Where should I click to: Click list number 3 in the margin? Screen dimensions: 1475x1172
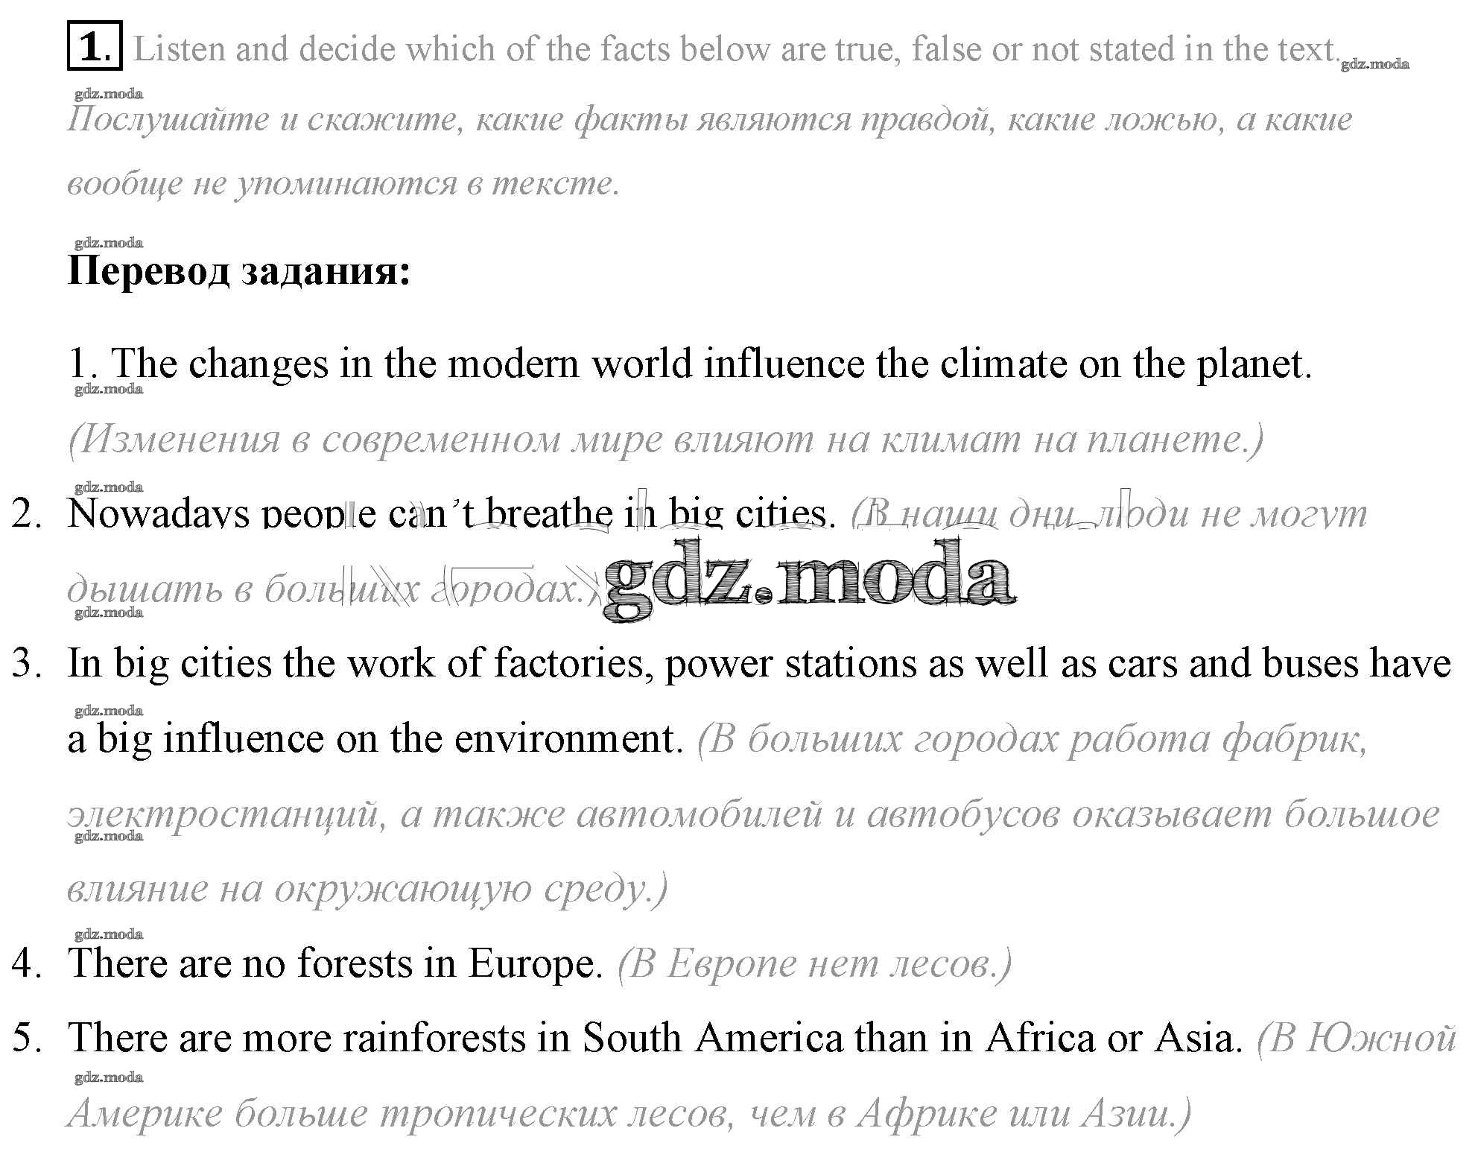(x=27, y=663)
